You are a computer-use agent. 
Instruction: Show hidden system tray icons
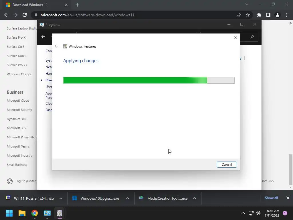(x=243, y=213)
